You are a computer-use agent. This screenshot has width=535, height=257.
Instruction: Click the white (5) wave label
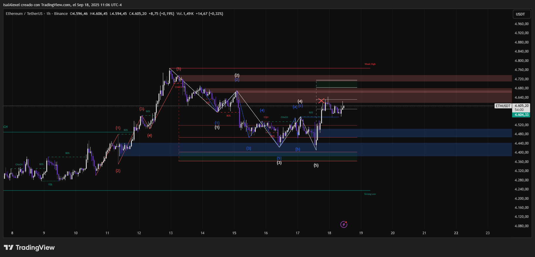click(x=316, y=165)
